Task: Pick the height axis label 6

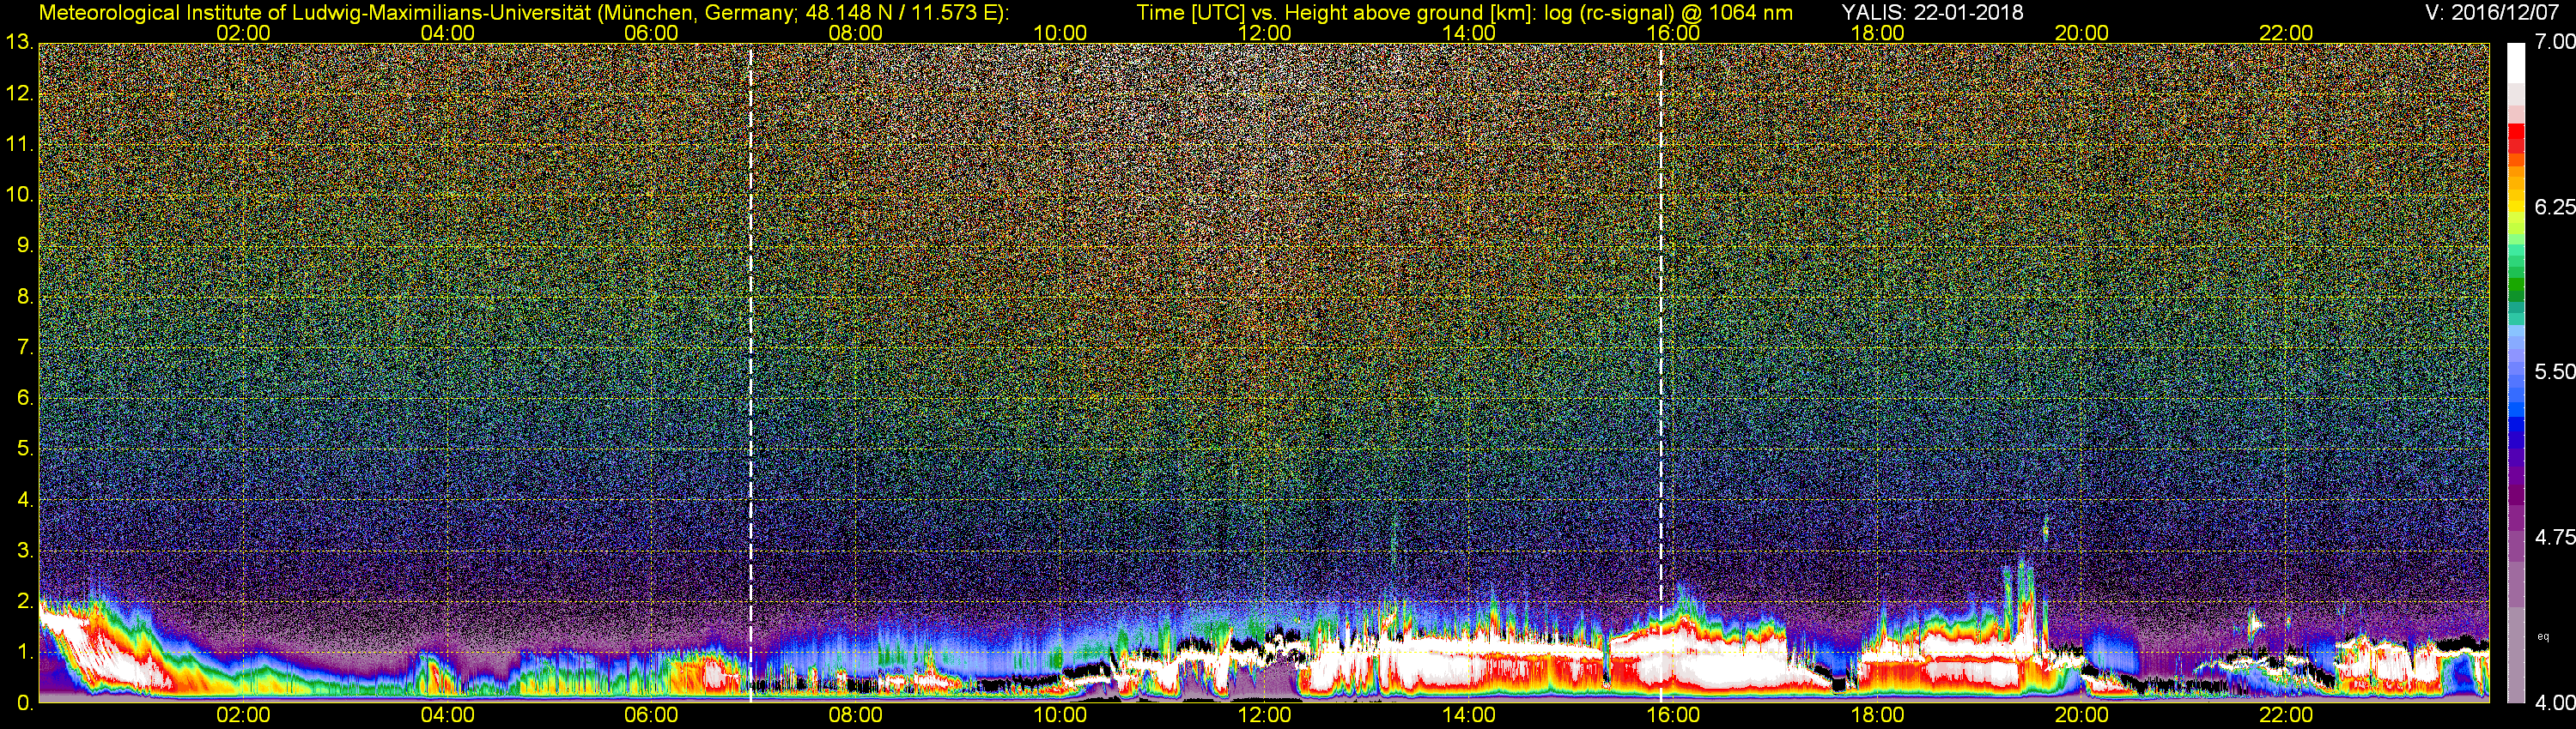Action: click(24, 399)
